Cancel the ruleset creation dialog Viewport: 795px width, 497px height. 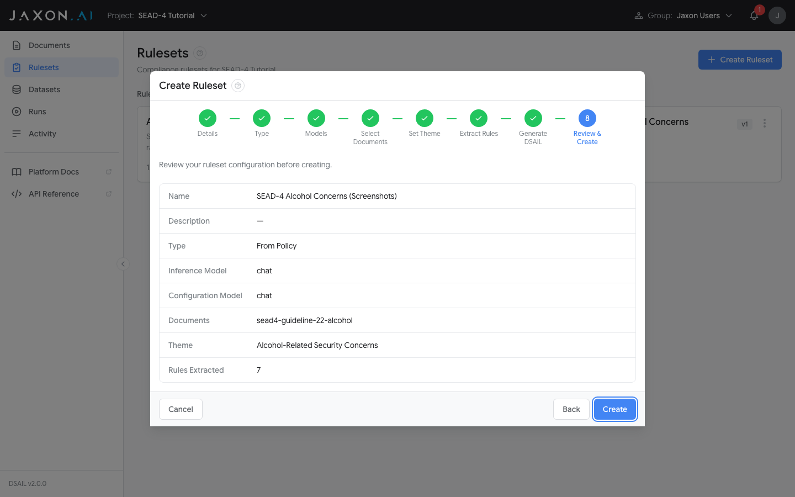tap(181, 409)
